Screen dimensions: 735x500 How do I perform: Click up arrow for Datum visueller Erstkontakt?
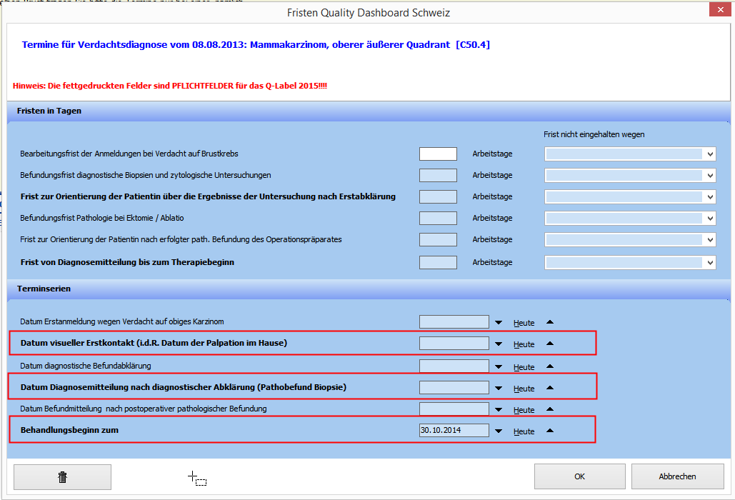(550, 344)
